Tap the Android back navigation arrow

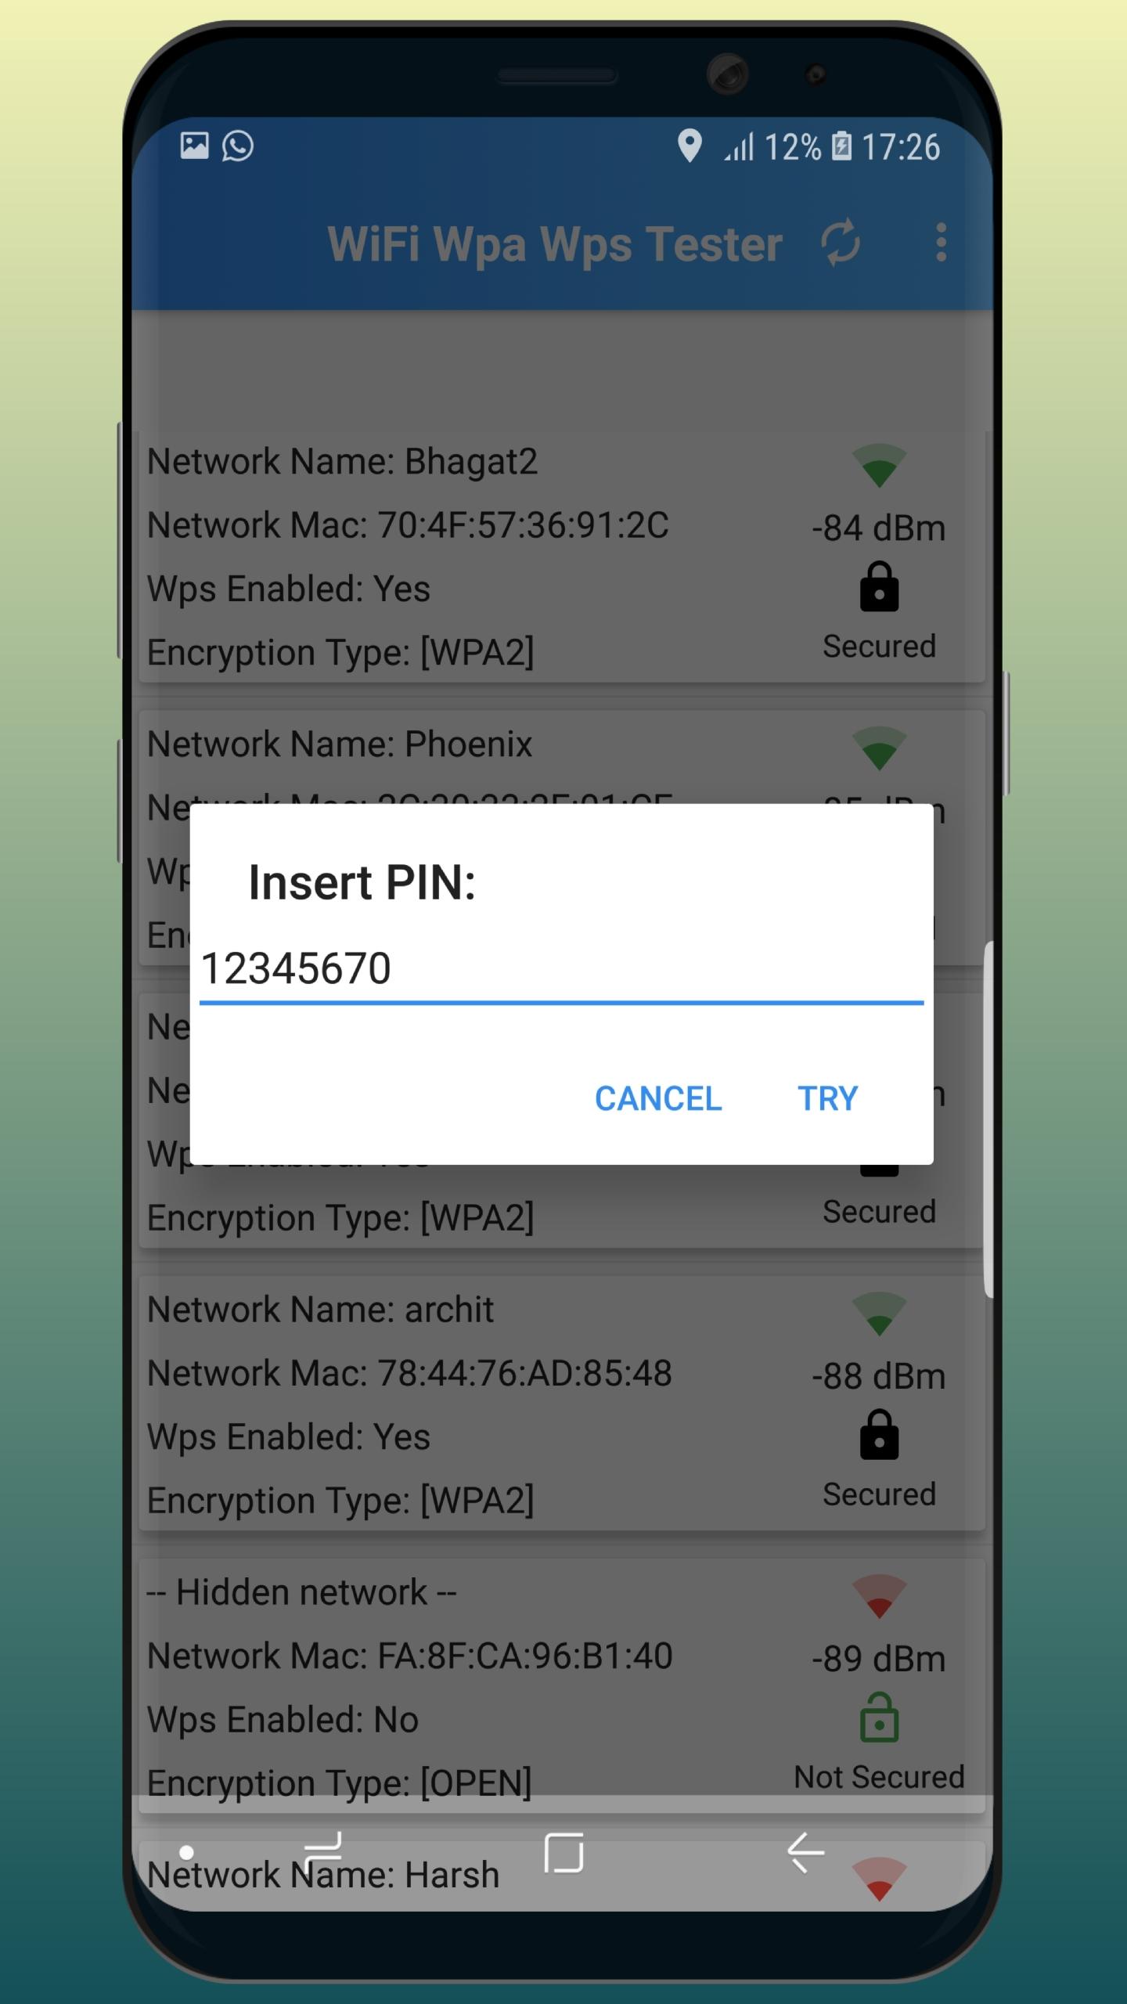[805, 1852]
